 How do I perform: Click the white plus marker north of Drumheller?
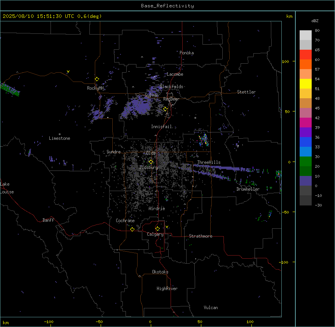click(238, 146)
